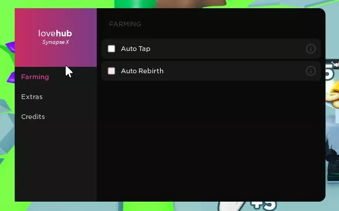339x211 pixels.
Task: Click empty content area under Auto Rebirth
Action: 211,141
